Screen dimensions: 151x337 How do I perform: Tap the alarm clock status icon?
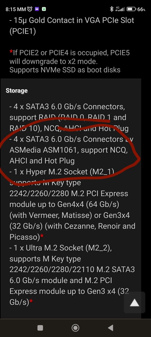coord(30,9)
